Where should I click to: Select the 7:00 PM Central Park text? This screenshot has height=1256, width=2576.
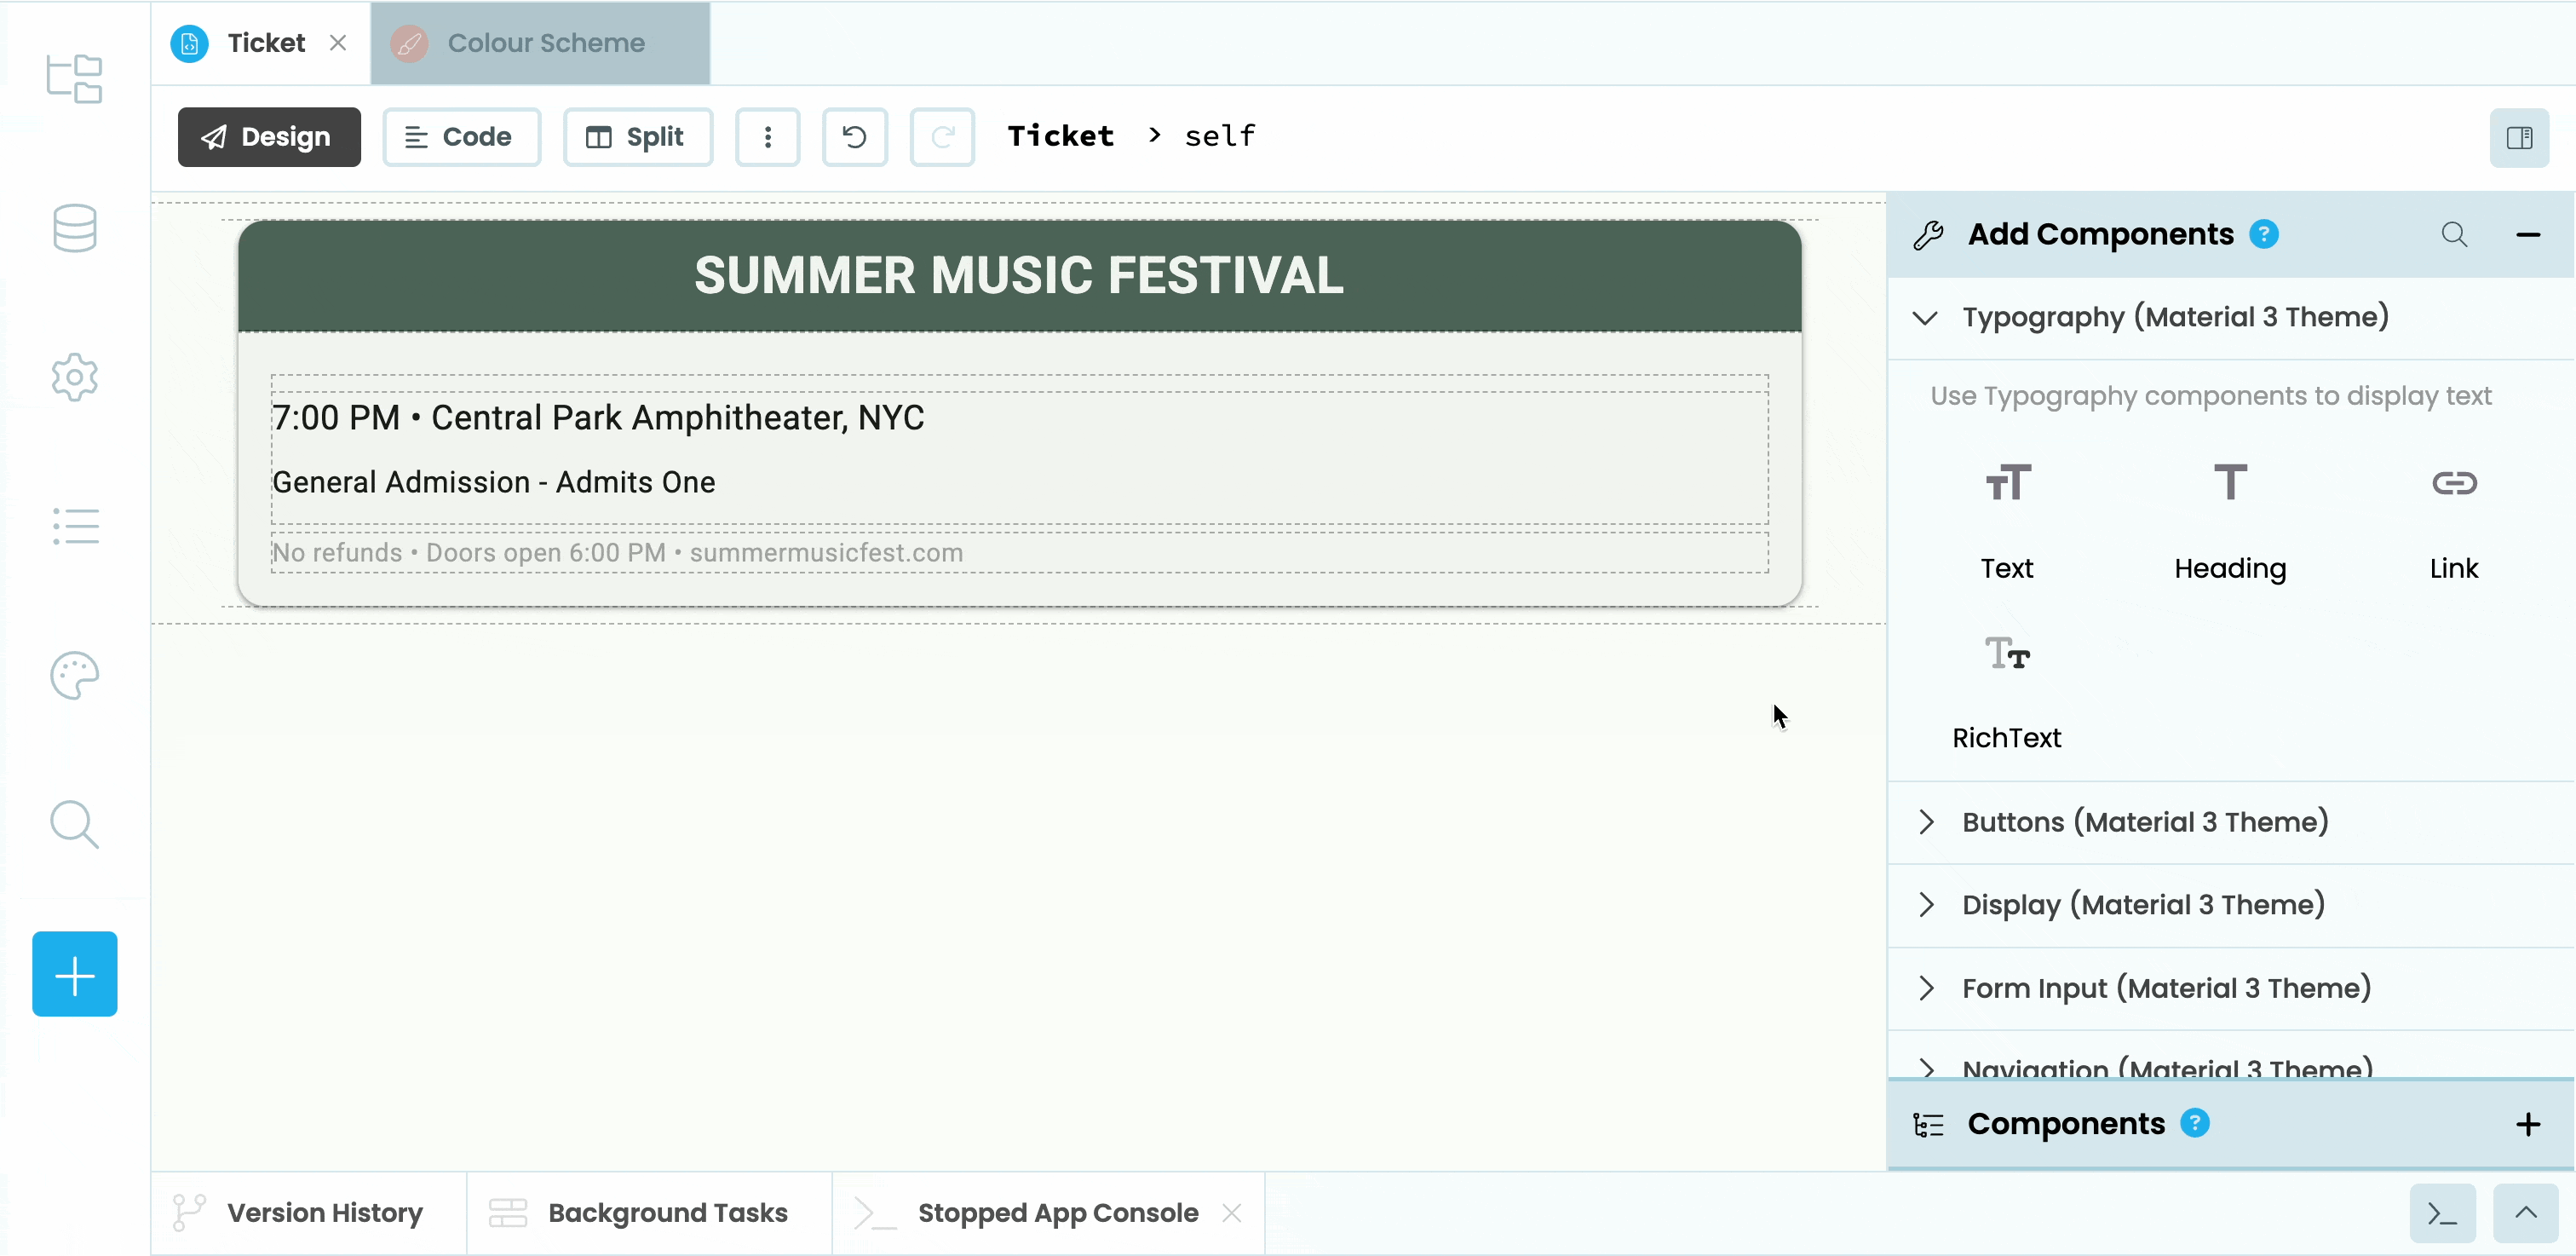598,418
